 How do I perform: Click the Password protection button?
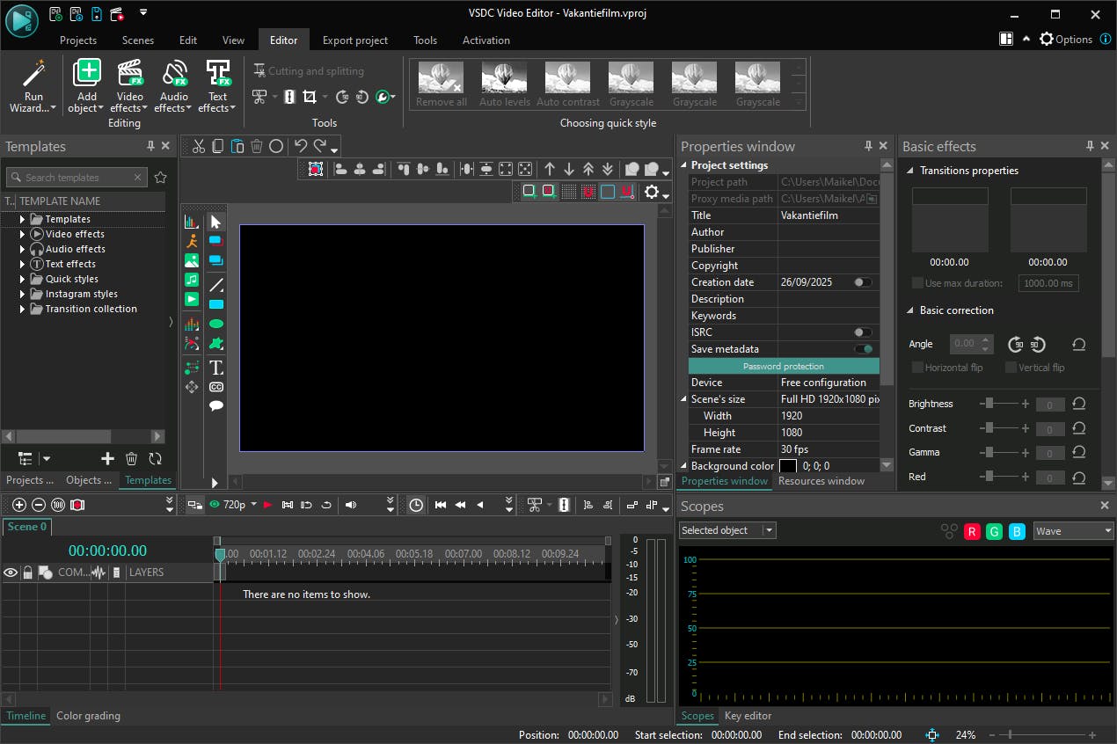point(783,366)
